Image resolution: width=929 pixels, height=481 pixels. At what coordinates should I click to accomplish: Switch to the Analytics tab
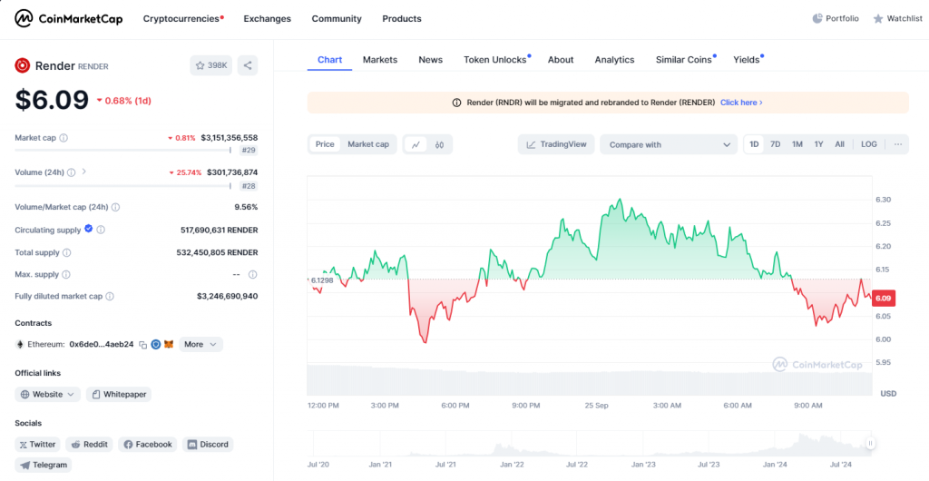coord(614,60)
